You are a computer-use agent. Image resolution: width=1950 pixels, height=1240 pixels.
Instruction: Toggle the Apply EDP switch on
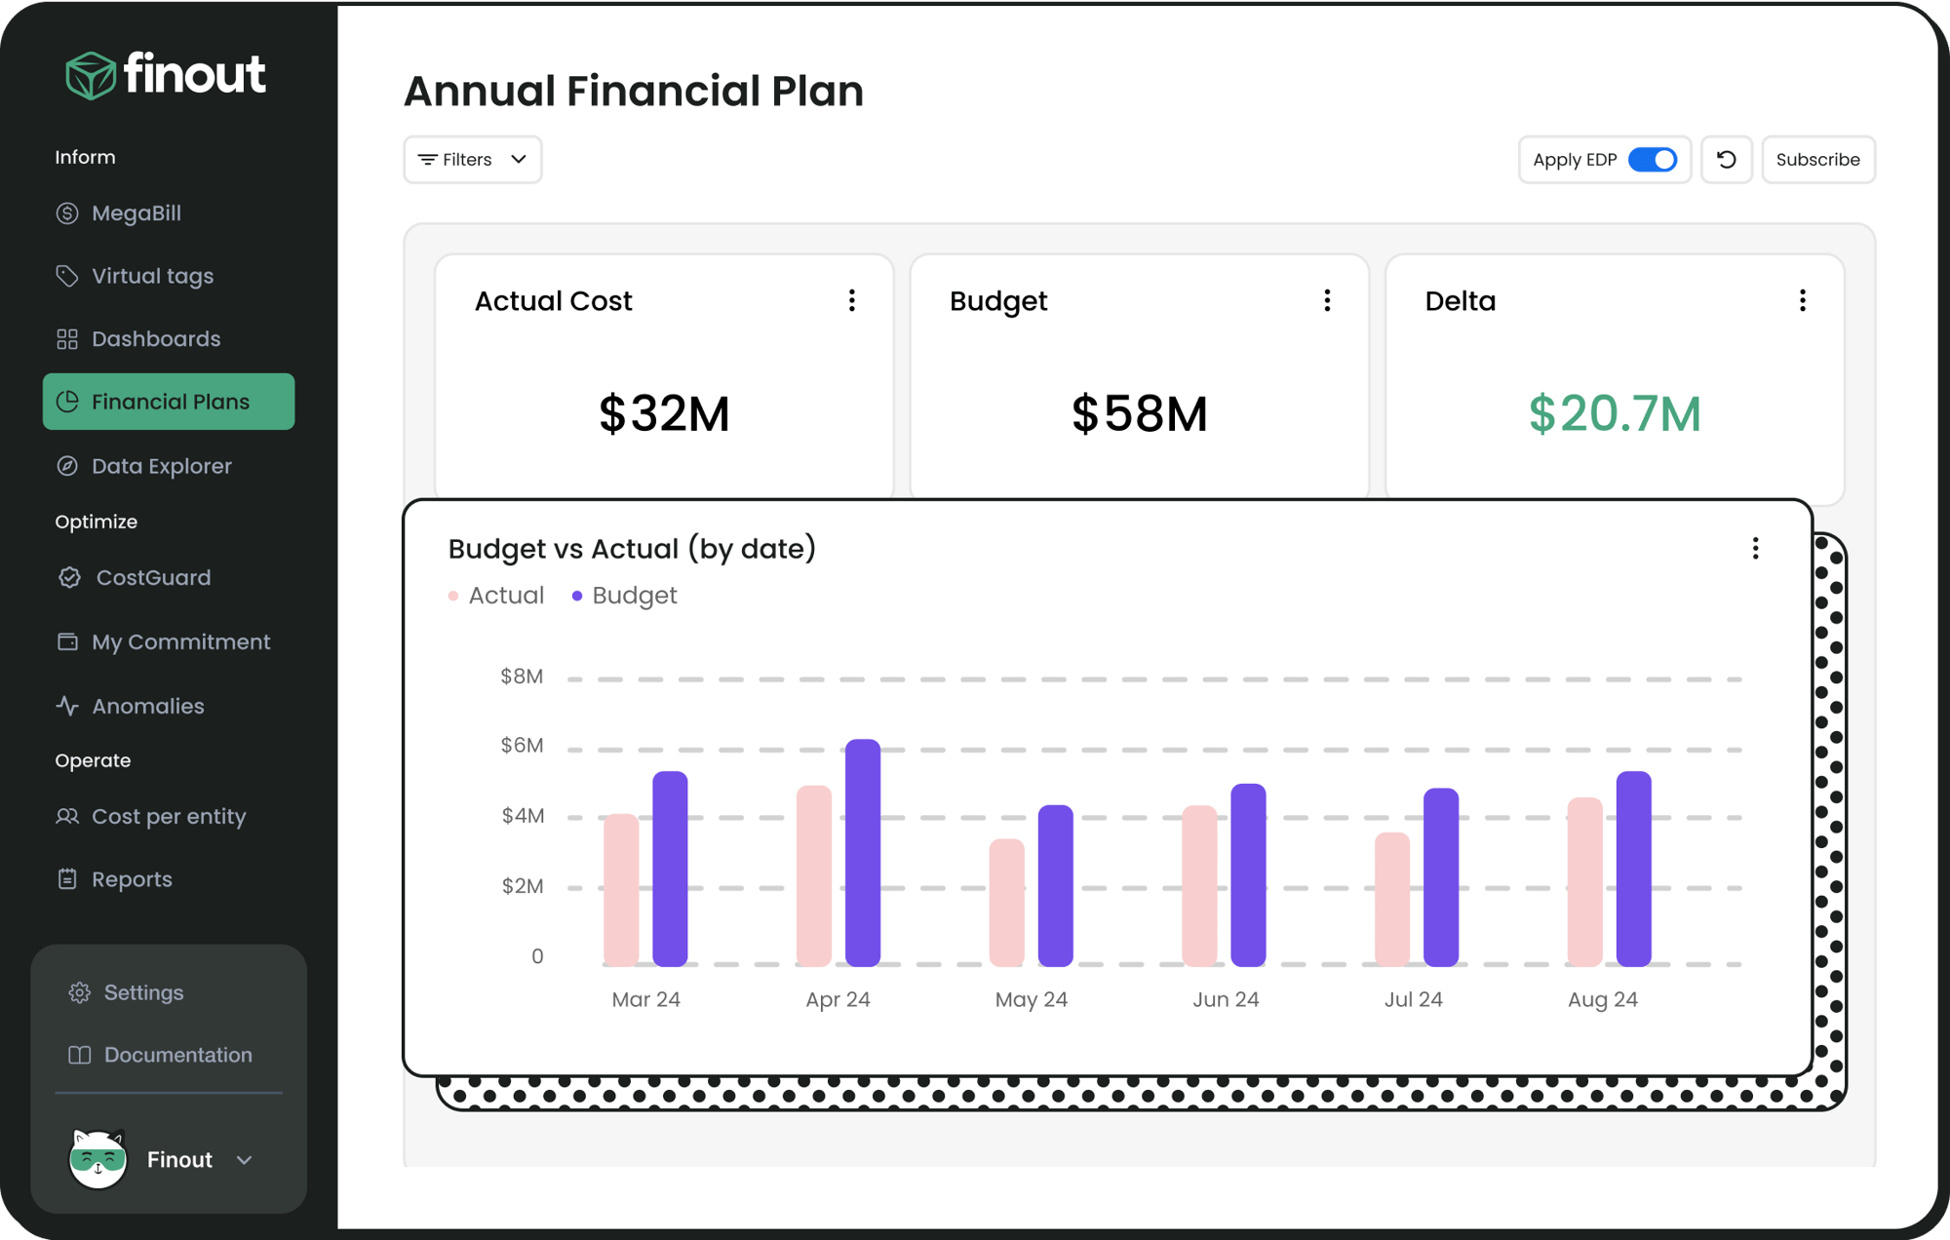point(1652,159)
